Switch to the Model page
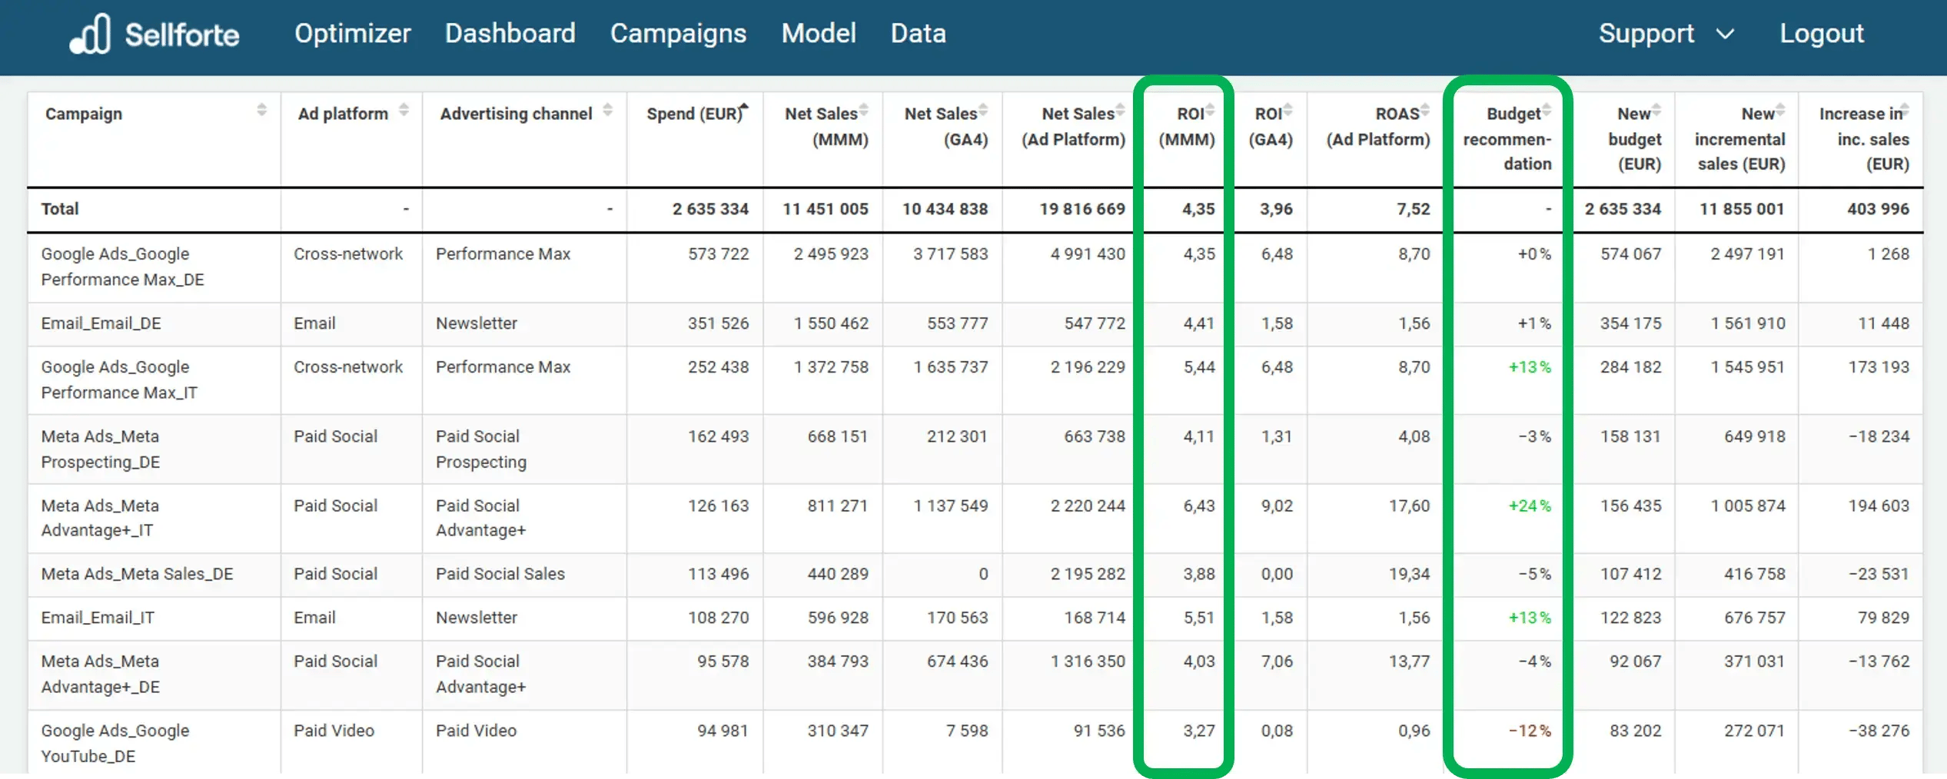 pos(819,34)
